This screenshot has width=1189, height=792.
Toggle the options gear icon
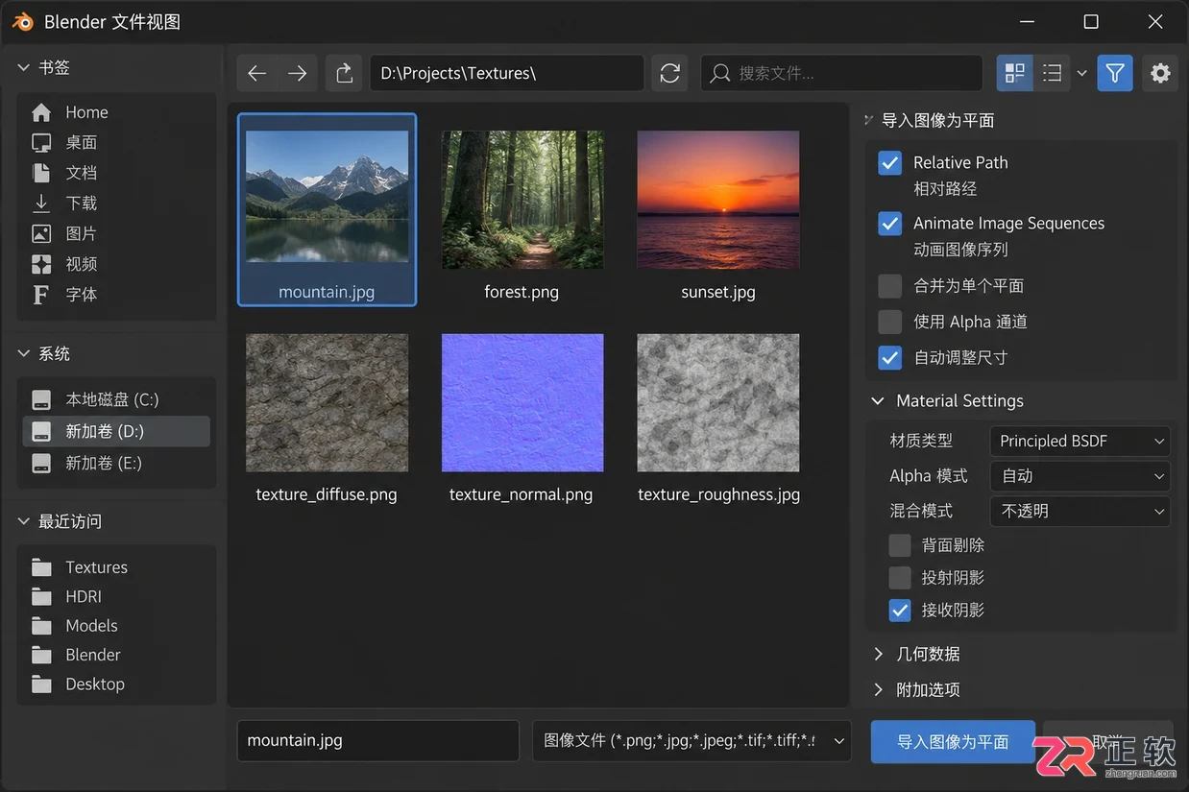click(x=1160, y=73)
